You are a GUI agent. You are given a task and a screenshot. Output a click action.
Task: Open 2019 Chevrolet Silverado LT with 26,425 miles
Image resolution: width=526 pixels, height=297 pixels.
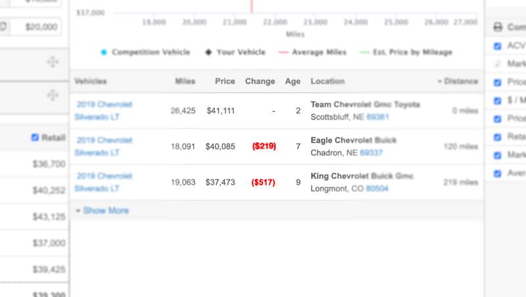103,110
